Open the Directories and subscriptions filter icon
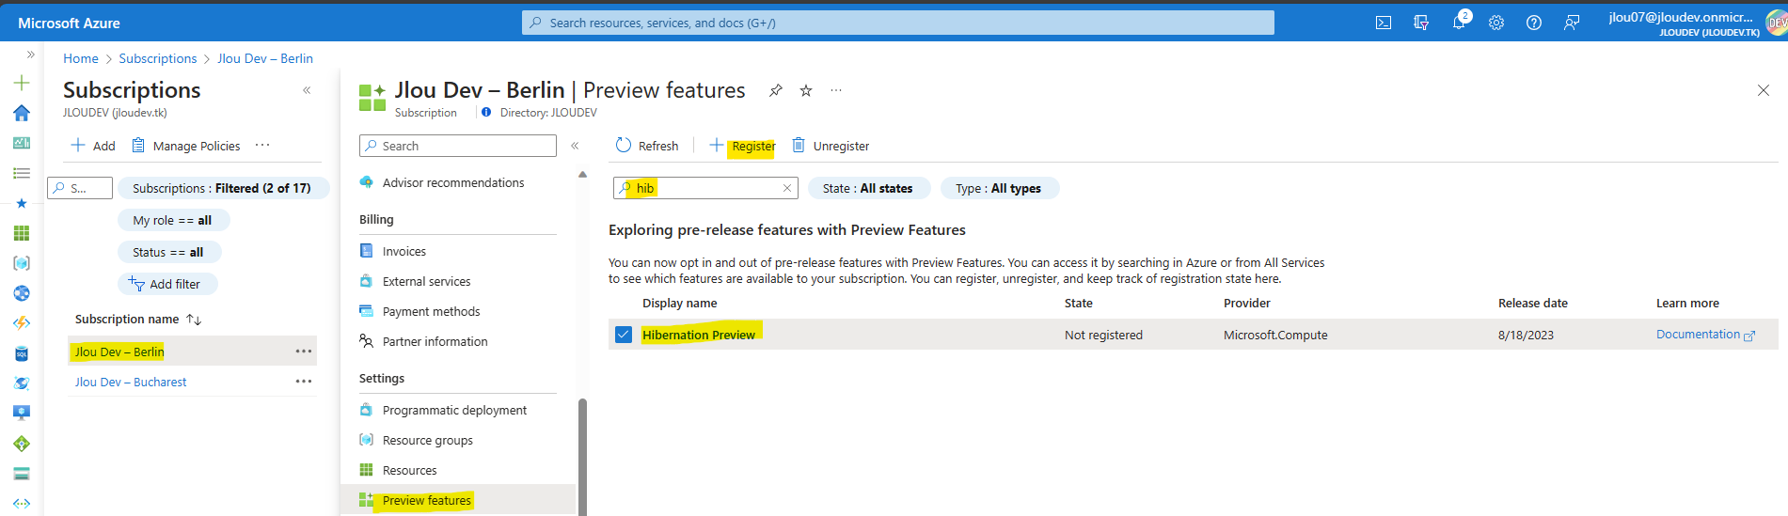The image size is (1788, 516). 1421,23
